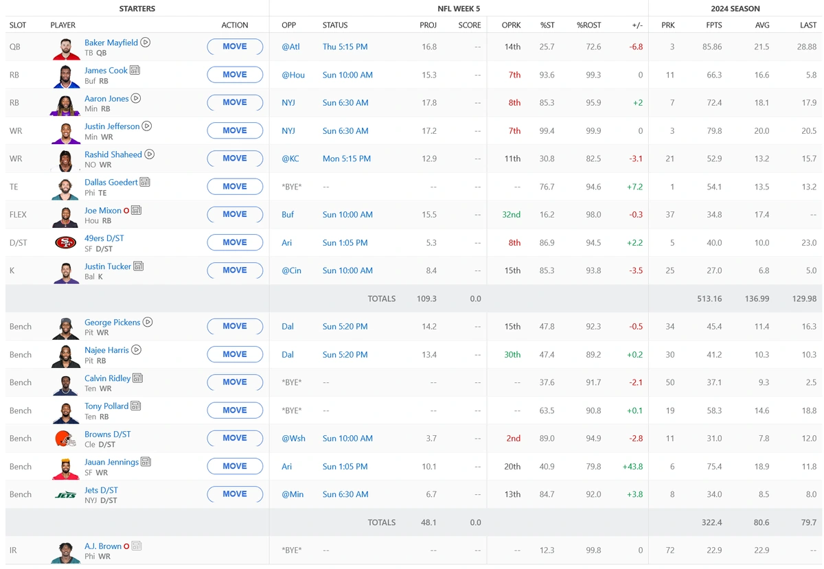The height and width of the screenshot is (569, 824).
Task: Click the red O injury flag on A.J. Brown
Action: 126,546
